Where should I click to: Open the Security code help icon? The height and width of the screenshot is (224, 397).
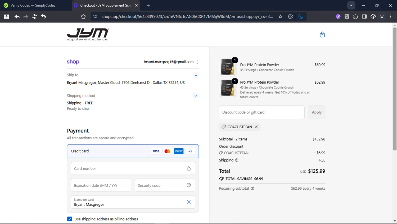click(189, 185)
